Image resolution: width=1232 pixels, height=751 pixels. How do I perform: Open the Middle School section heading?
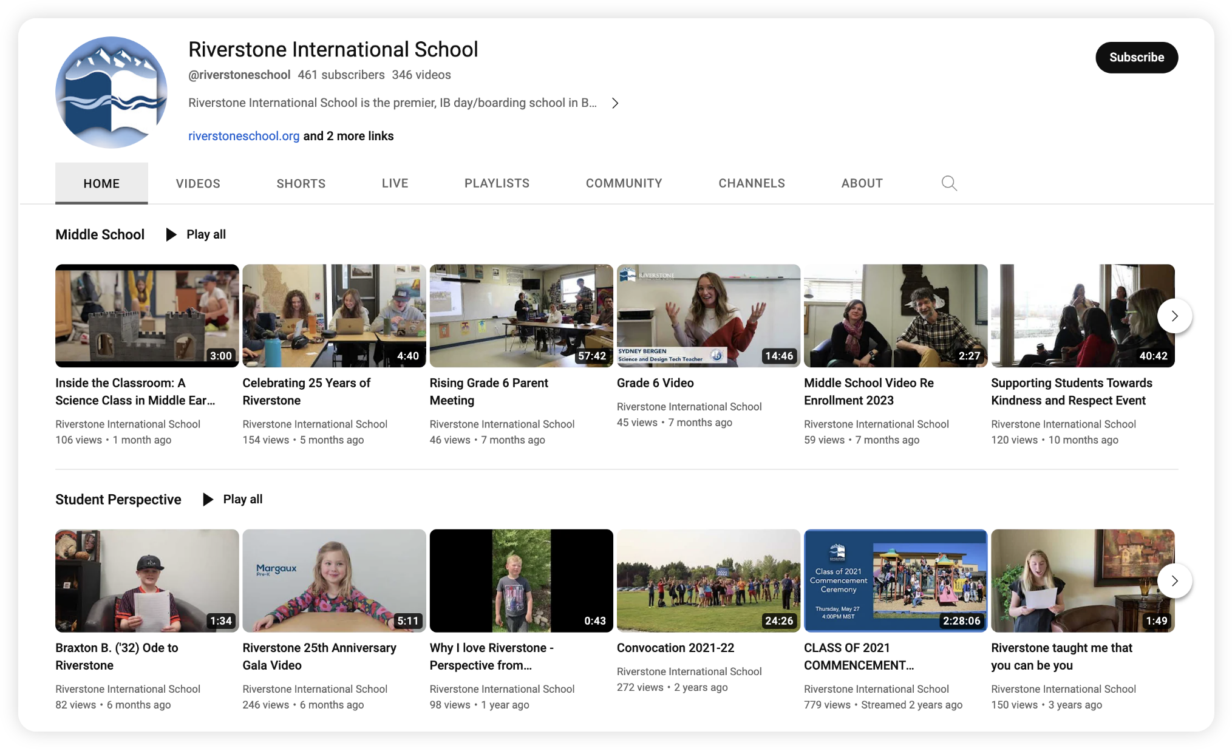100,234
